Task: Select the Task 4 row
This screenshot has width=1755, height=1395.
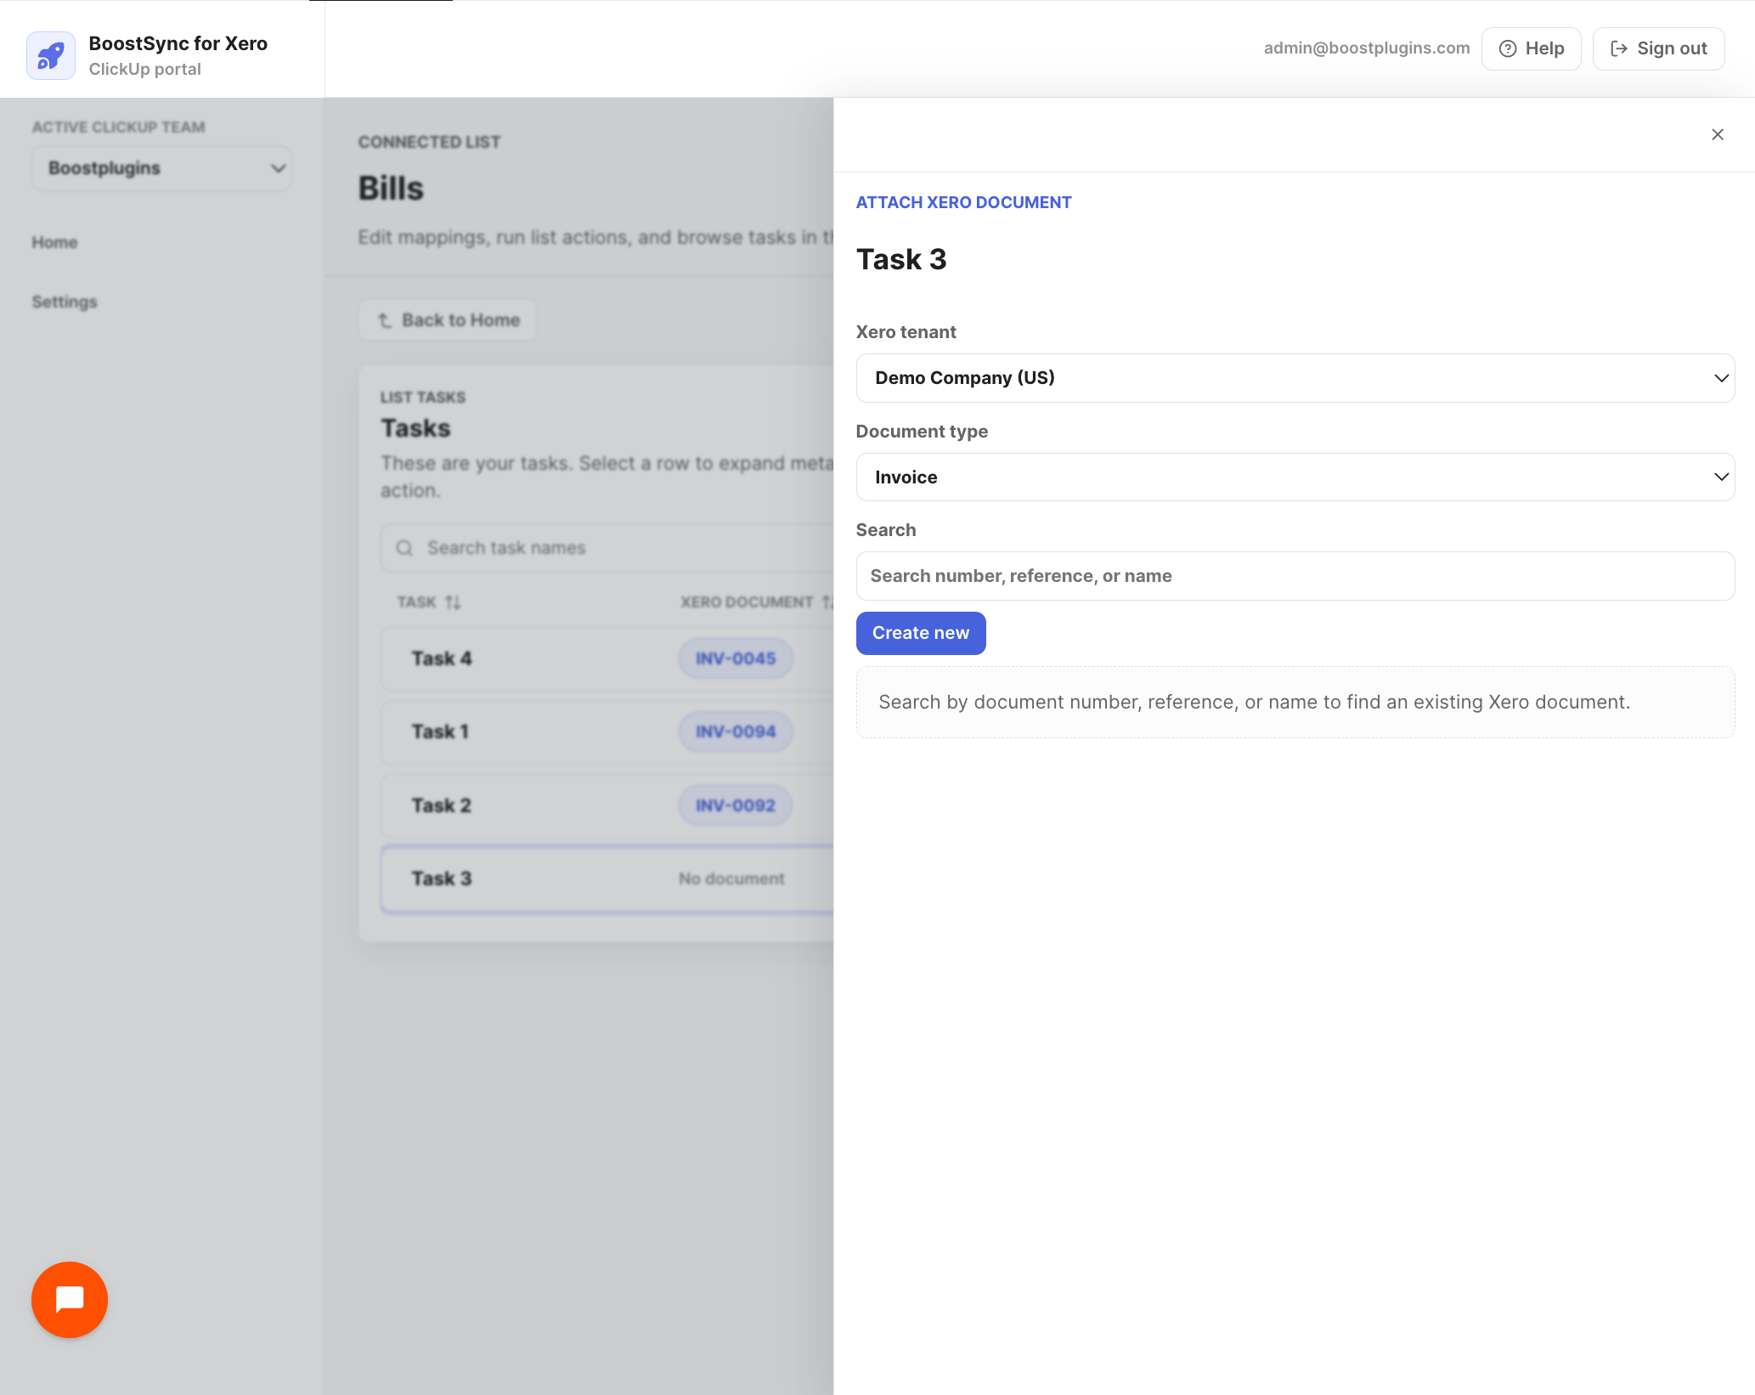Action: coord(607,658)
